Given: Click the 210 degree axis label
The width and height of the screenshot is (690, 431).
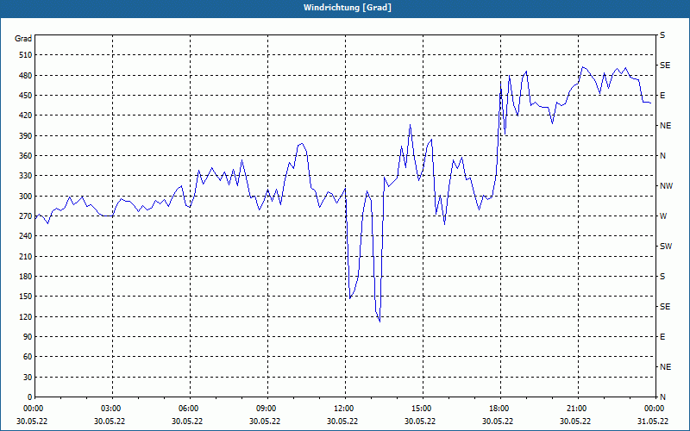Looking at the screenshot, I should [26, 256].
